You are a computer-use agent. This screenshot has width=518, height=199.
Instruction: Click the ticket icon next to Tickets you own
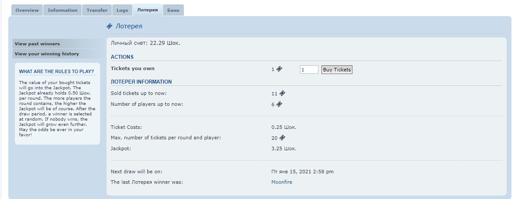[280, 69]
